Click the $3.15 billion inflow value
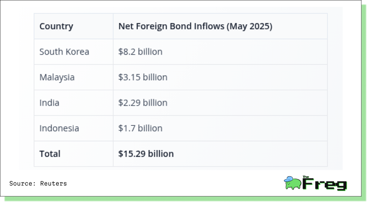Screen dimensions: 367x202 tap(143, 77)
